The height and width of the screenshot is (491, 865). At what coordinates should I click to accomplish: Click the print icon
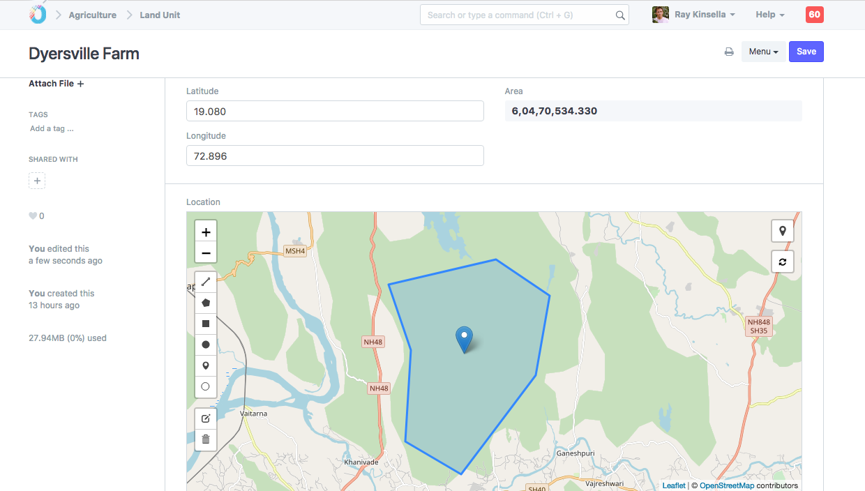click(729, 52)
